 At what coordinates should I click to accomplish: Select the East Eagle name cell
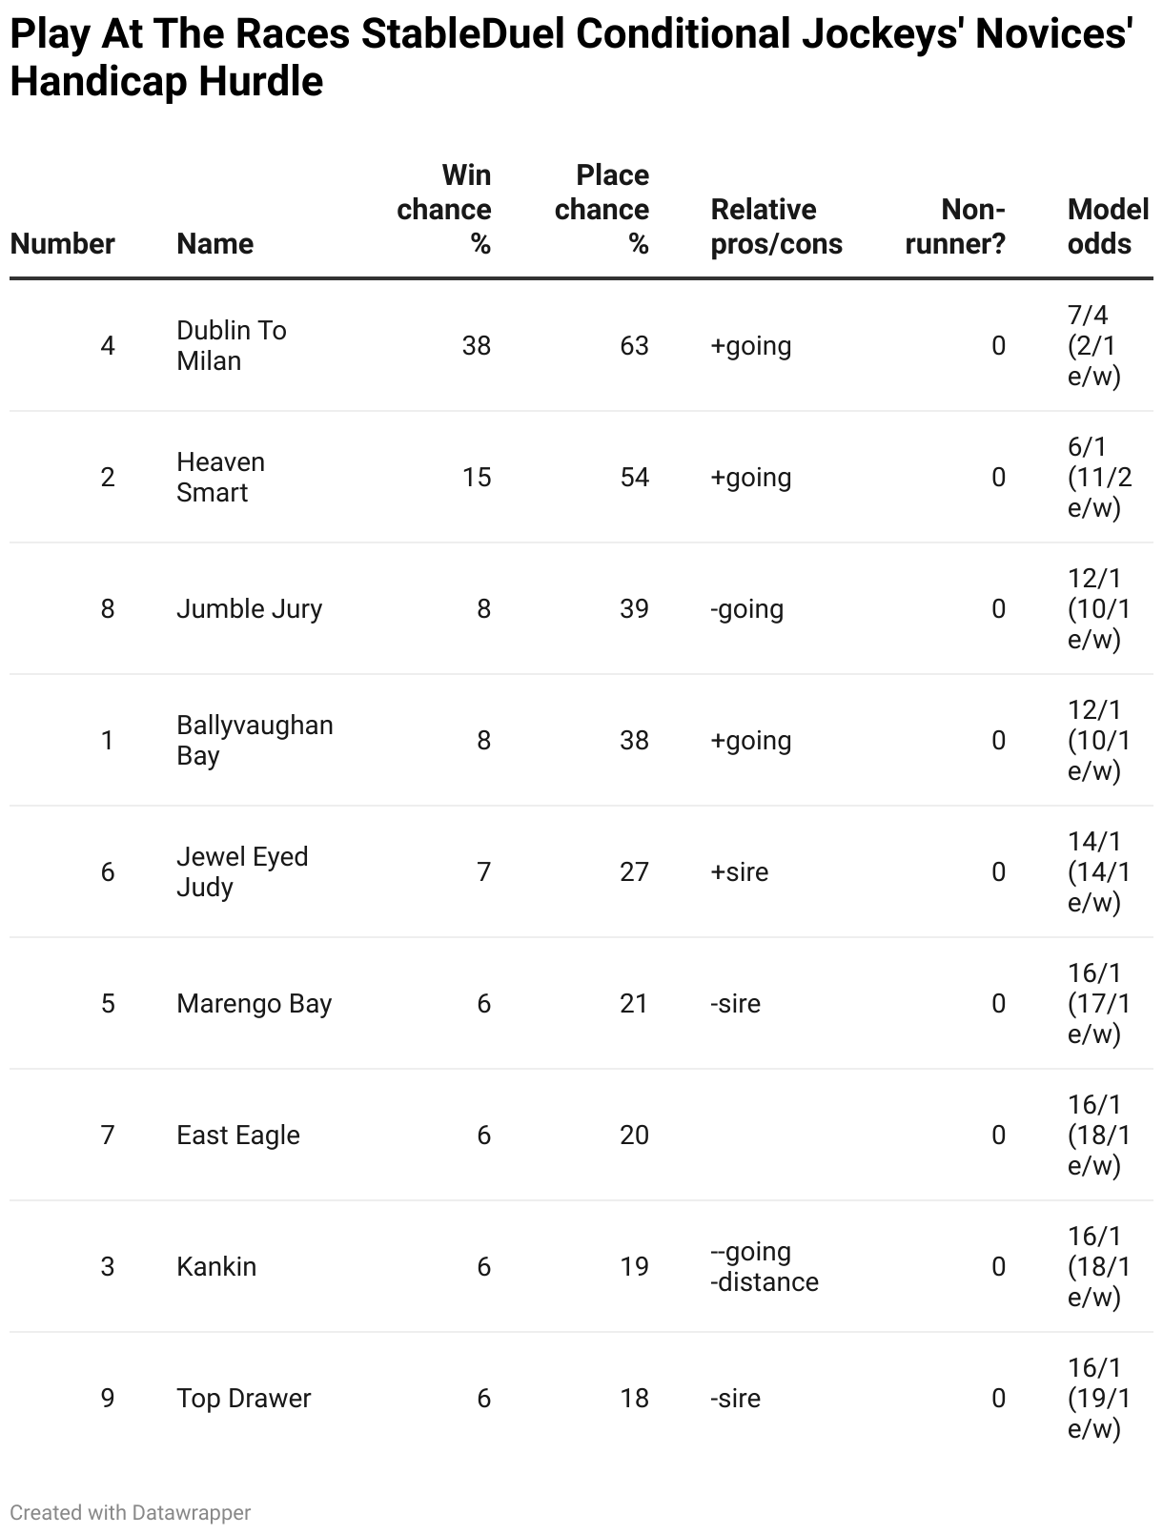[x=238, y=1135]
